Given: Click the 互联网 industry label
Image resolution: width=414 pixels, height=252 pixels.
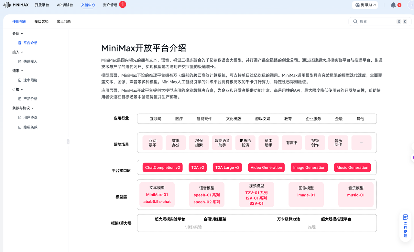Looking at the screenshot, I should (156, 119).
